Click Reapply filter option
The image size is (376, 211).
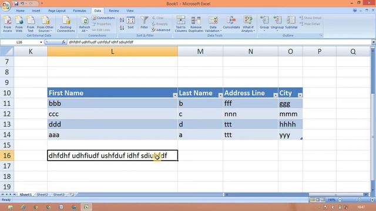pos(160,24)
